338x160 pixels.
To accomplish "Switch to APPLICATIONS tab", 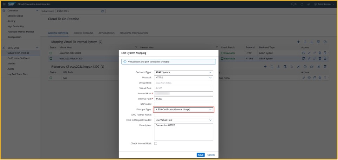I will click(107, 33).
